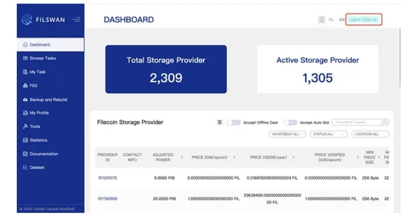Toggle Accept Offline Deal switch
The width and height of the screenshot is (413, 224).
pyautogui.click(x=234, y=122)
